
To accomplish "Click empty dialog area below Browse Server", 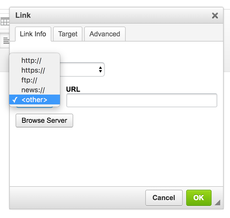I will pos(115,156).
